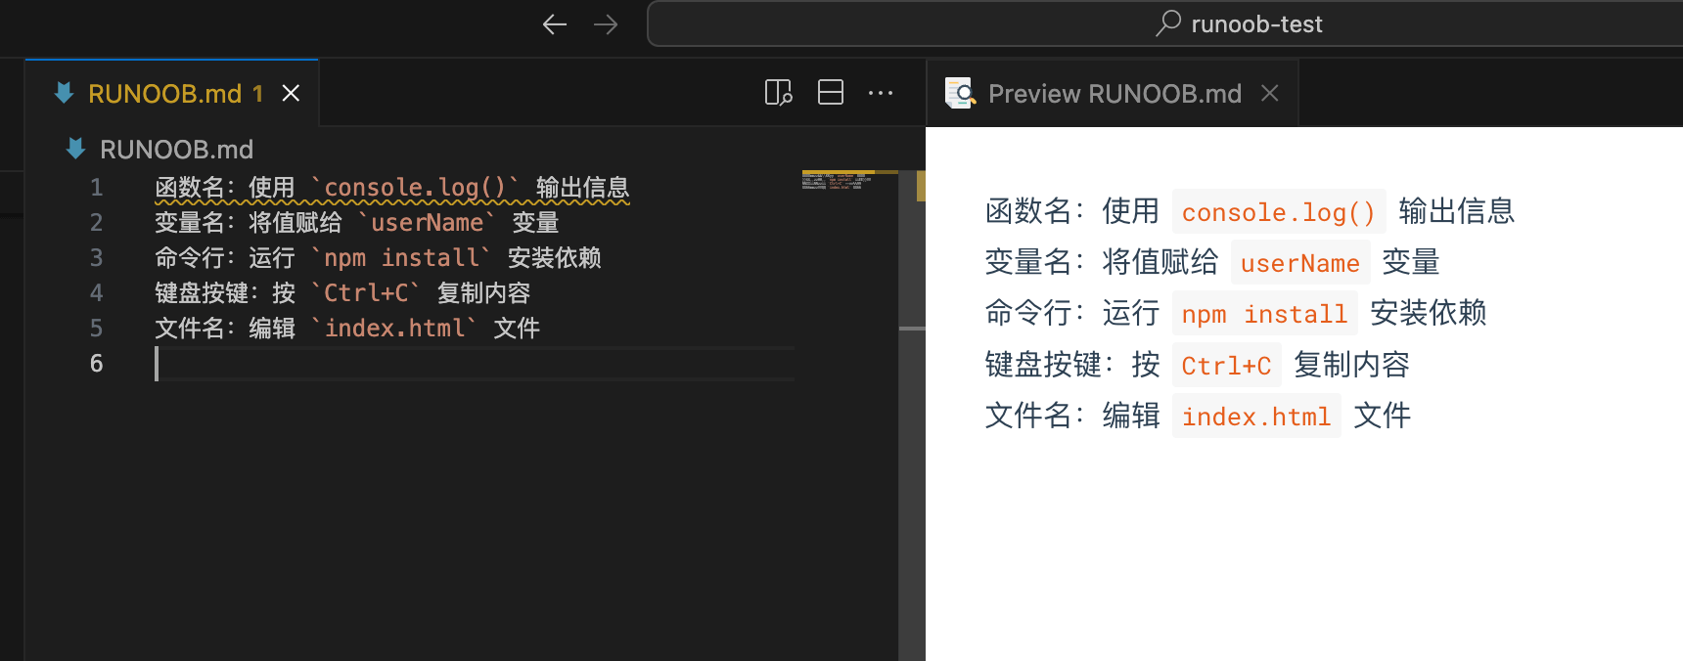Open the More Actions ellipsis menu
This screenshot has height=661, width=1683.
(881, 93)
